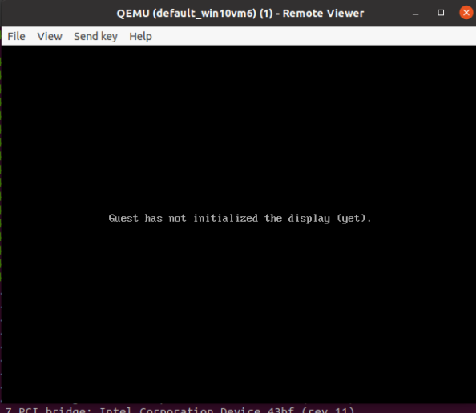
Task: Click the PCI bridge Intel Corporation terminal line
Action: coord(180,410)
